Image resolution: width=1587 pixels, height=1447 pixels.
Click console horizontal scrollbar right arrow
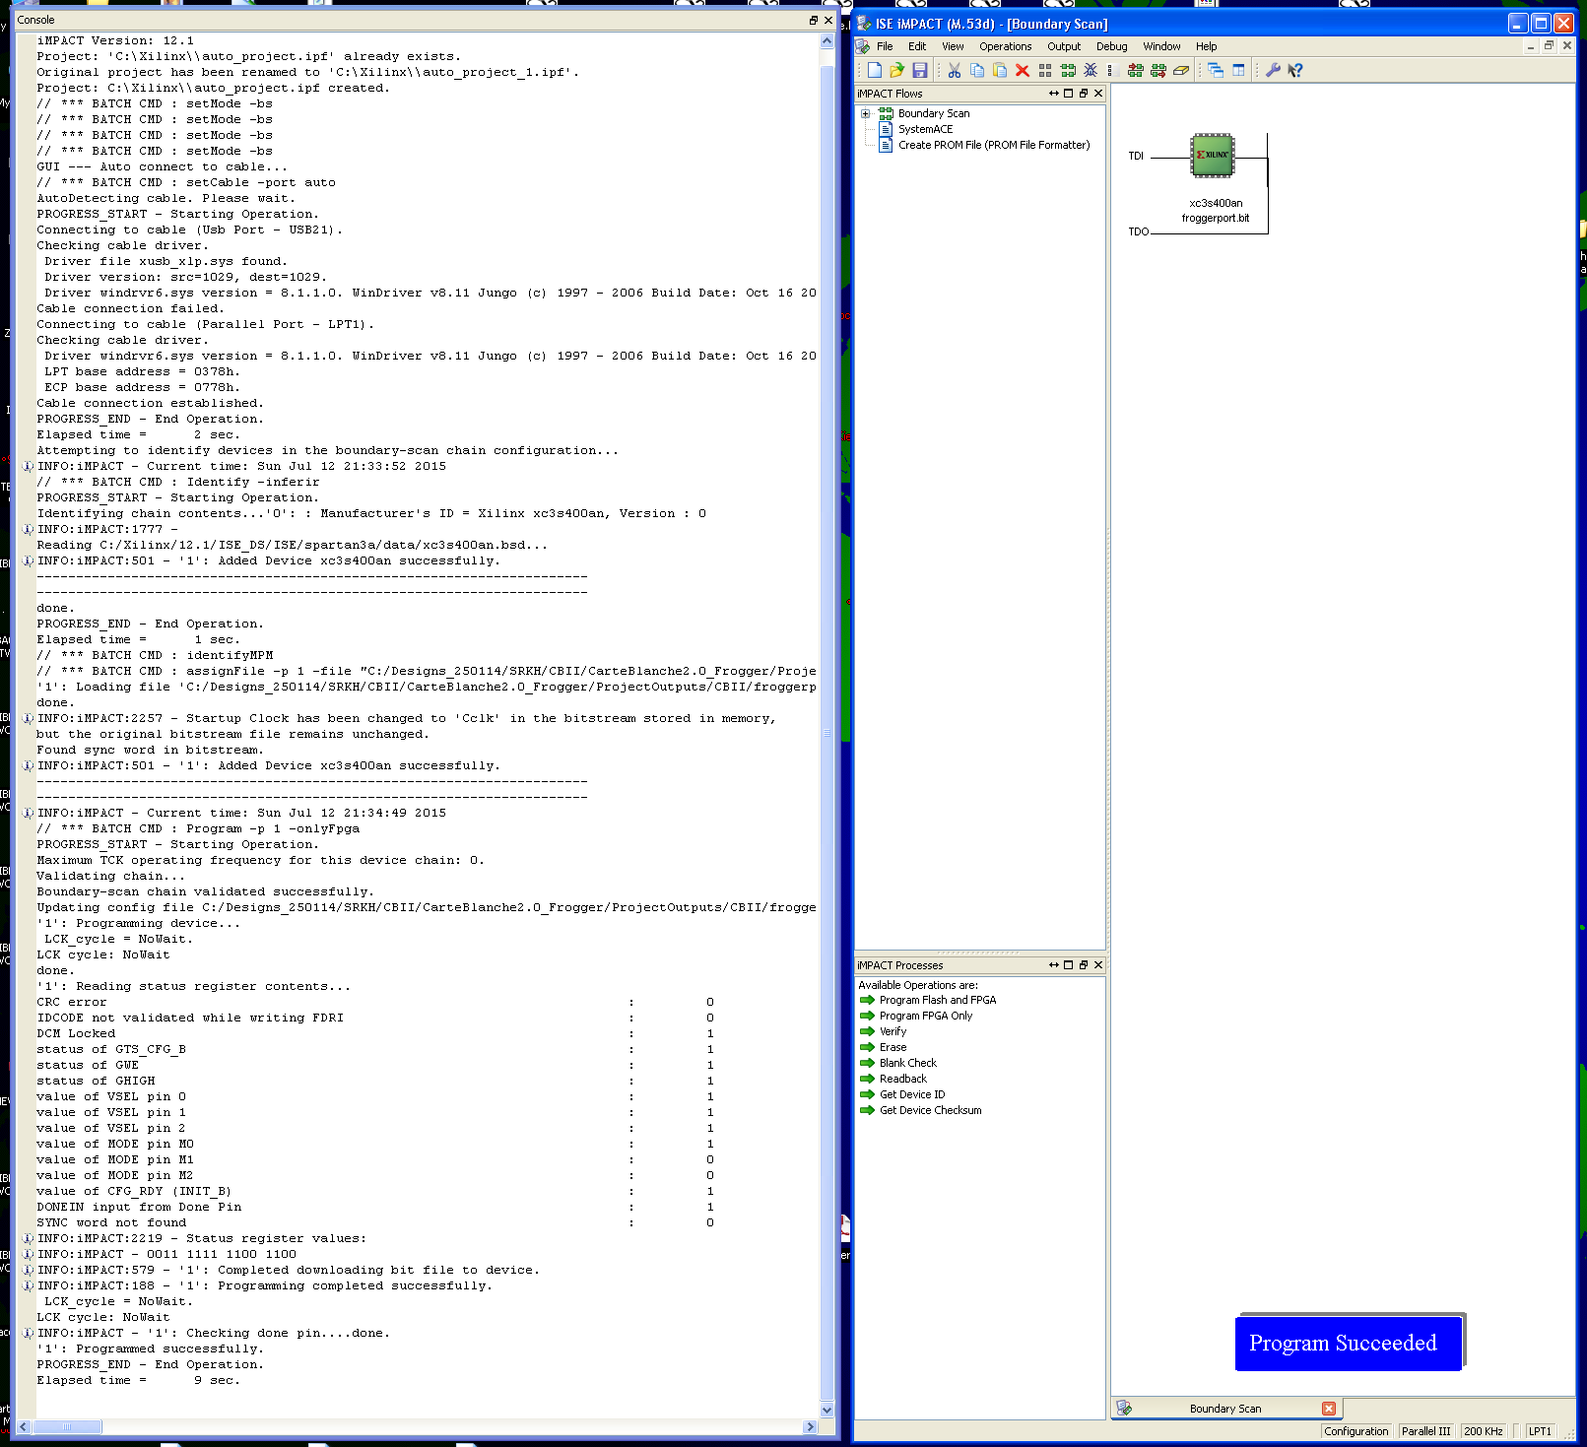coord(810,1426)
